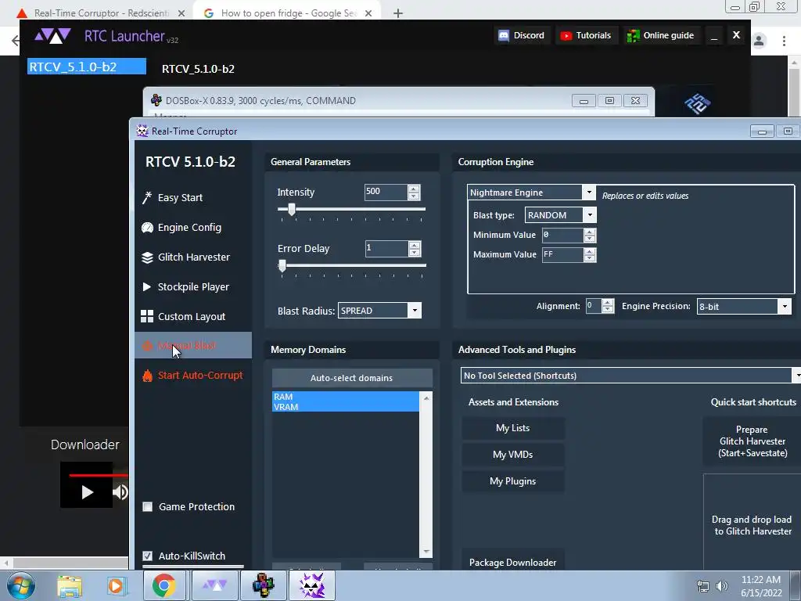Open Chrome three-dot menu
This screenshot has width=801, height=601.
(x=784, y=41)
